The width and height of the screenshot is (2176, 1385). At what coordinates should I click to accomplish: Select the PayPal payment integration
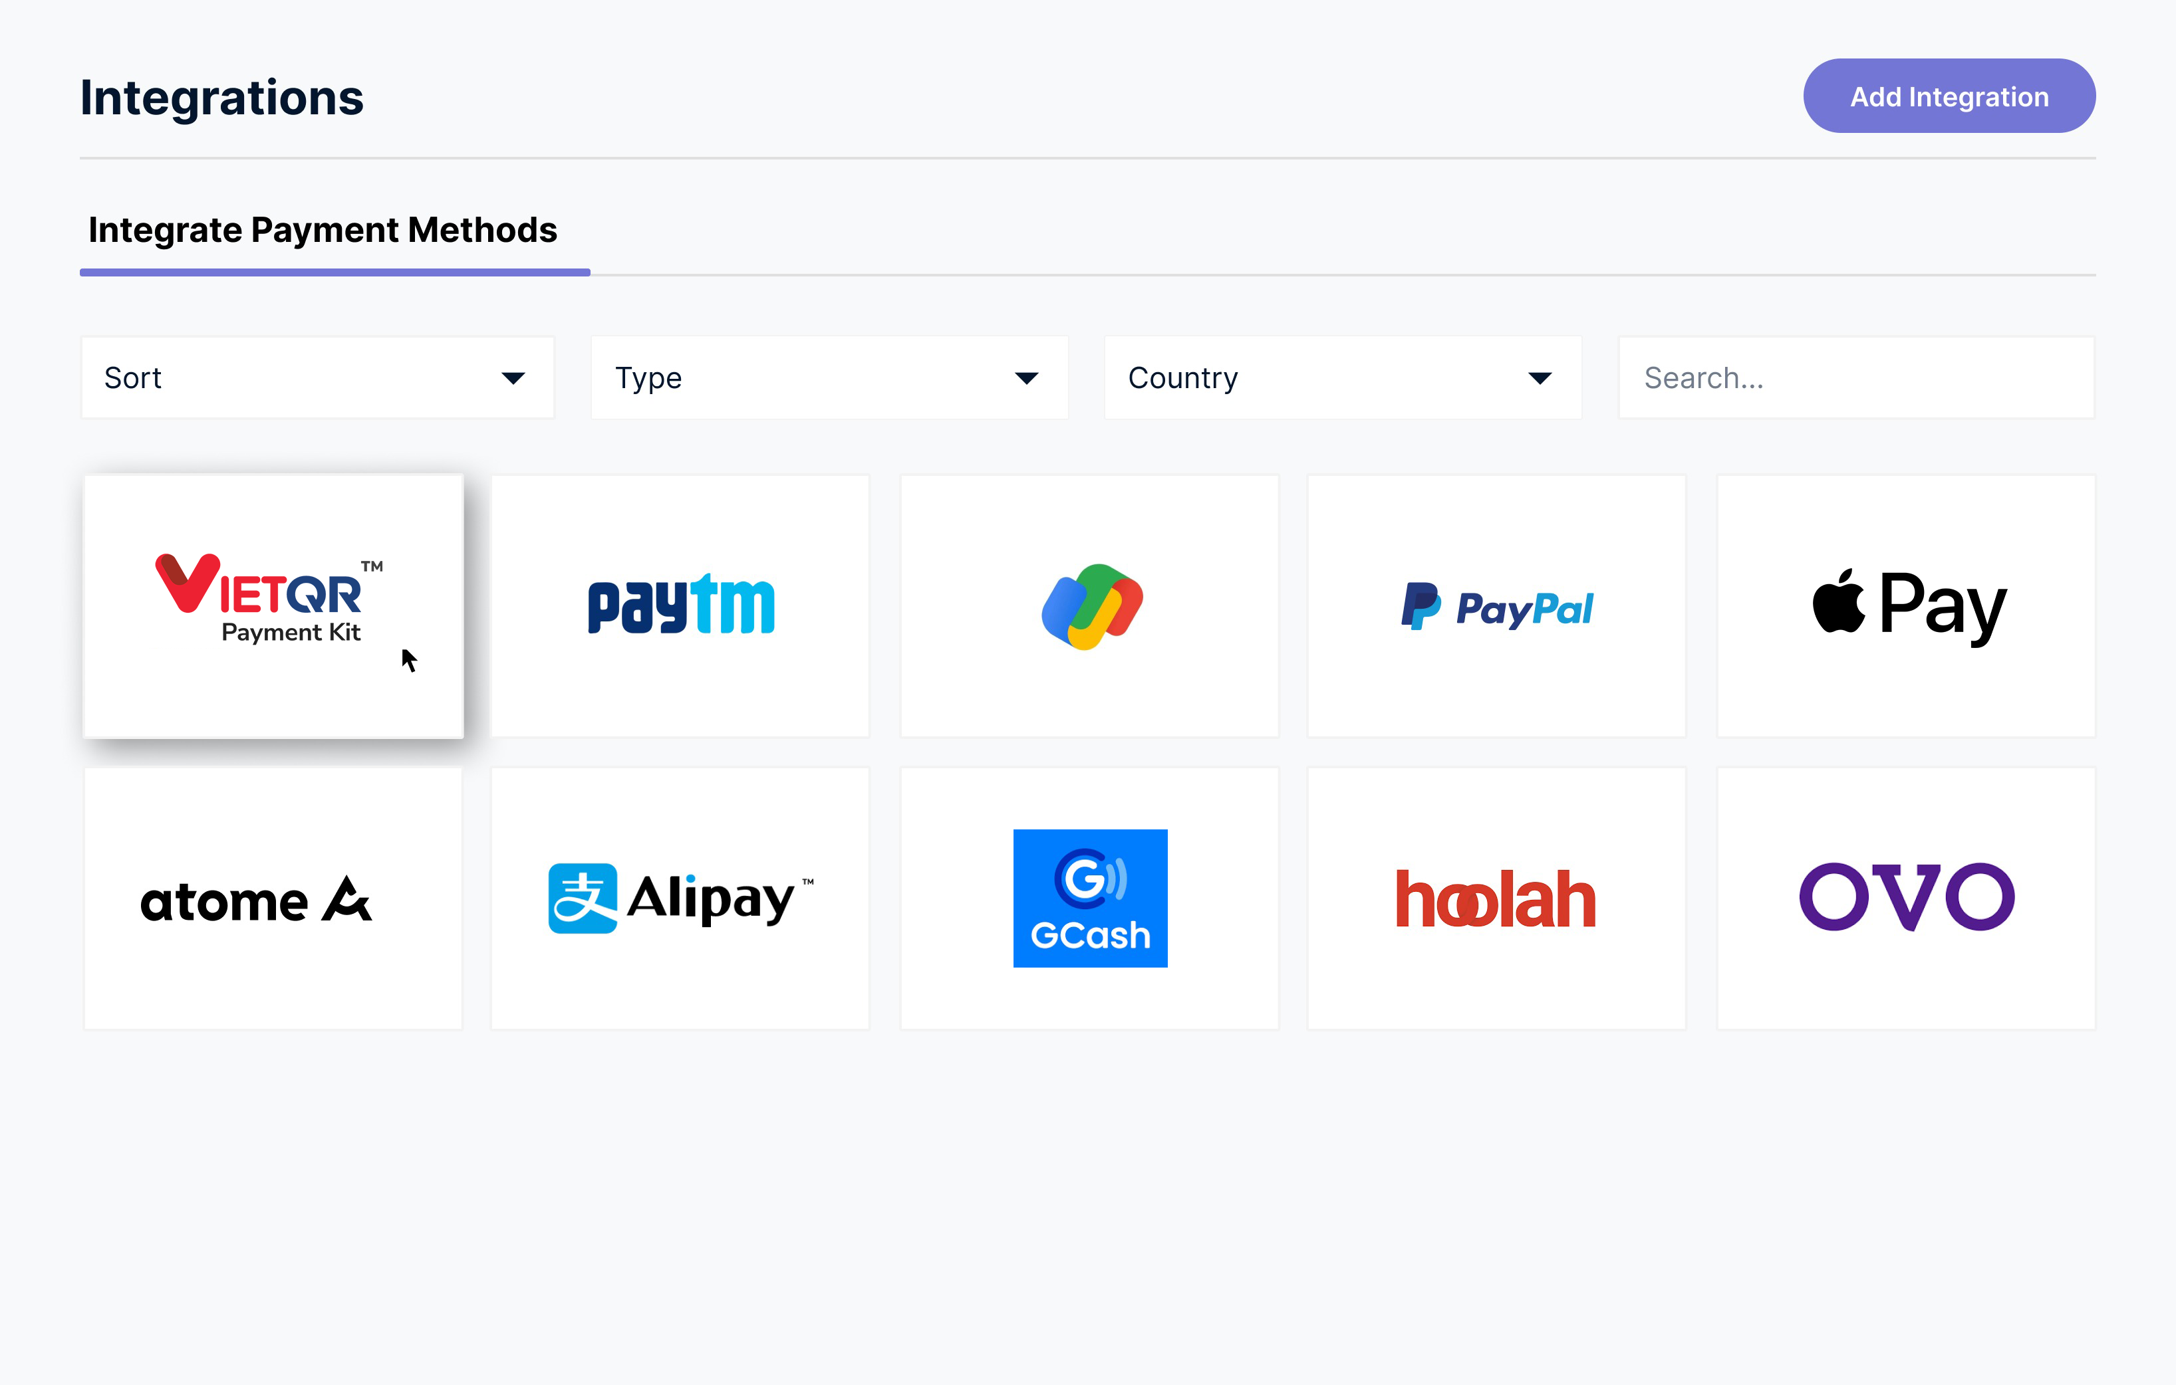[1497, 602]
